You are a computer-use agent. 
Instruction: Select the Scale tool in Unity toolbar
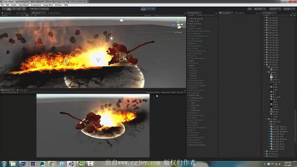(x=19, y=9)
